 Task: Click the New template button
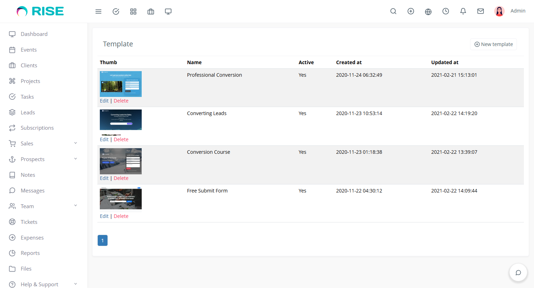tap(494, 44)
